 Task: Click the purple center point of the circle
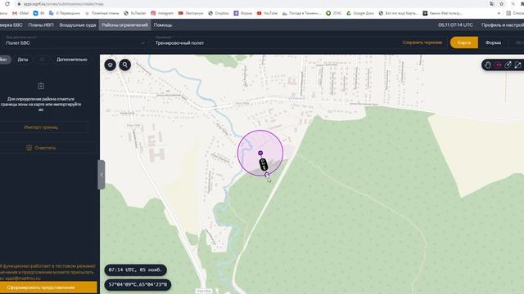click(260, 153)
